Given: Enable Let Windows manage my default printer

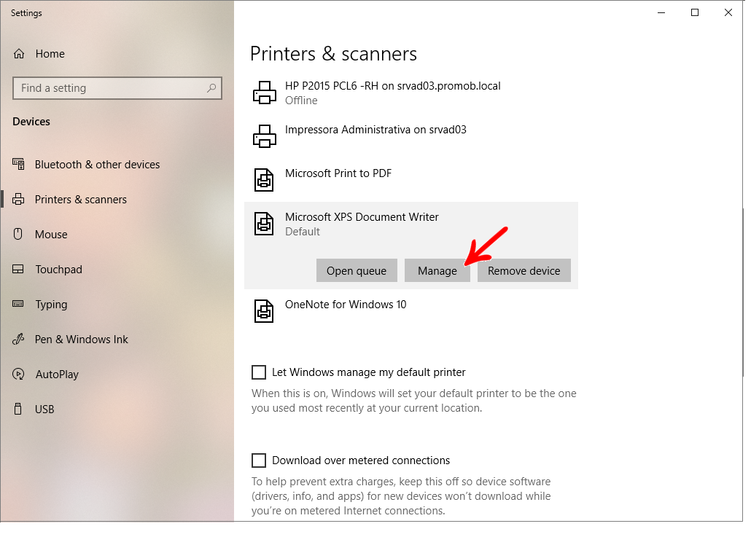Looking at the screenshot, I should (x=259, y=372).
